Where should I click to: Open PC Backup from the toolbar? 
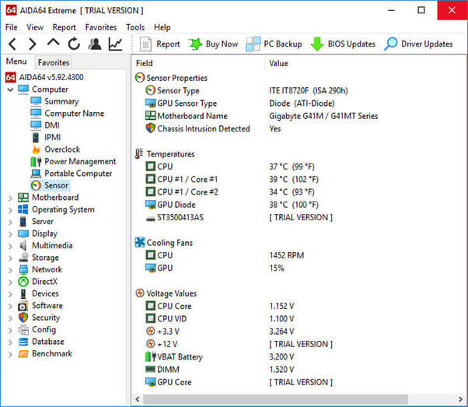coord(274,44)
